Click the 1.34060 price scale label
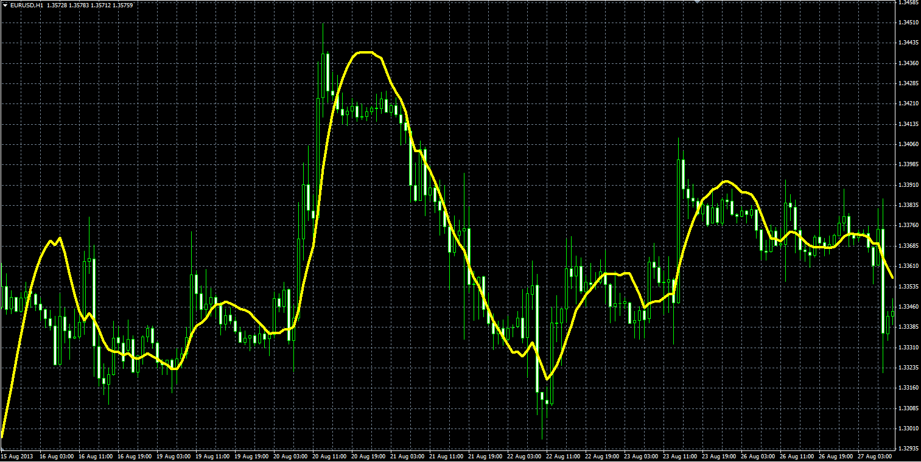Image resolution: width=921 pixels, height=462 pixels. click(908, 144)
